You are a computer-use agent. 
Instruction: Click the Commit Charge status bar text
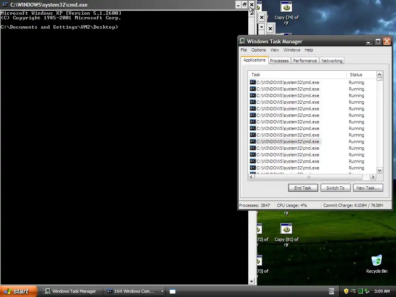point(353,205)
